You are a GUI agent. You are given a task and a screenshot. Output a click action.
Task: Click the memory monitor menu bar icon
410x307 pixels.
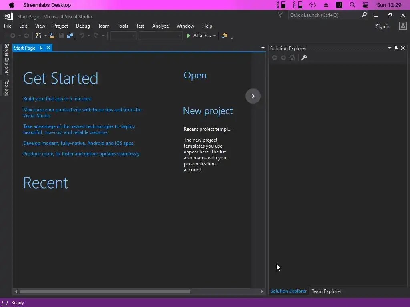[281, 5]
